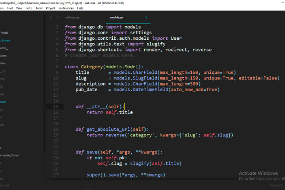Change indentation via Tab Size: 4

(x=276, y=185)
